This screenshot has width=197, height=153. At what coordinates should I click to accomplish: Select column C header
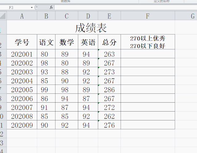(x=67, y=16)
